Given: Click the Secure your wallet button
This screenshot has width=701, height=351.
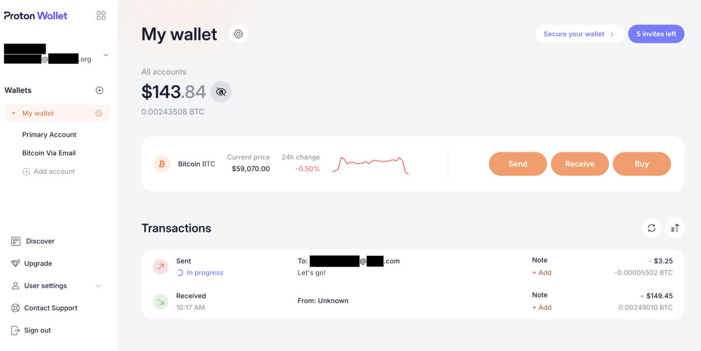Looking at the screenshot, I should click(x=578, y=34).
